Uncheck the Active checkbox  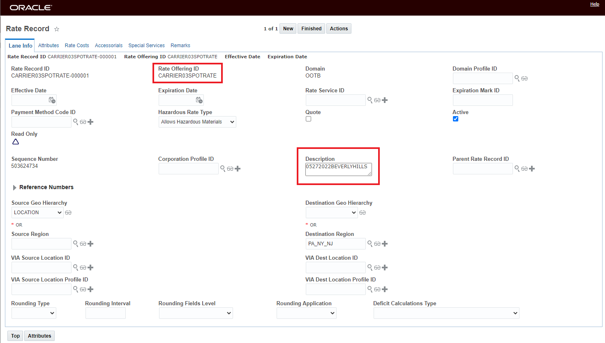[455, 119]
